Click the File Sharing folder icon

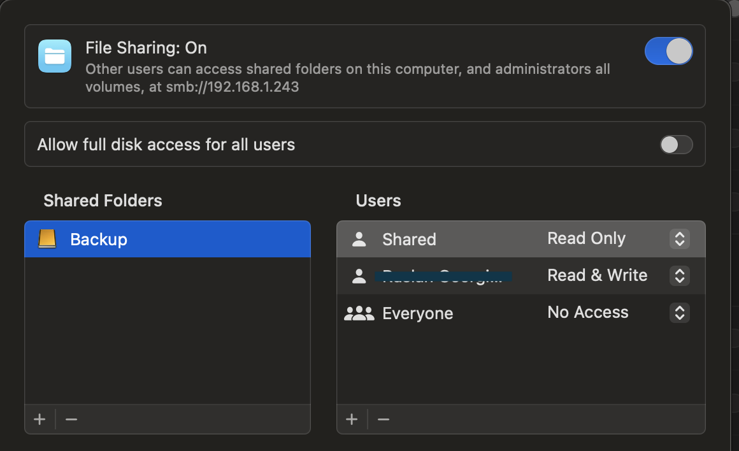[x=55, y=56]
